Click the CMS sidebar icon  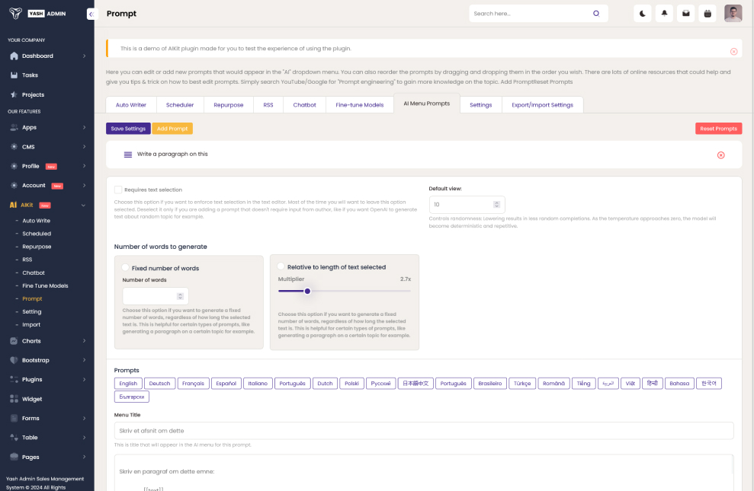tap(14, 146)
